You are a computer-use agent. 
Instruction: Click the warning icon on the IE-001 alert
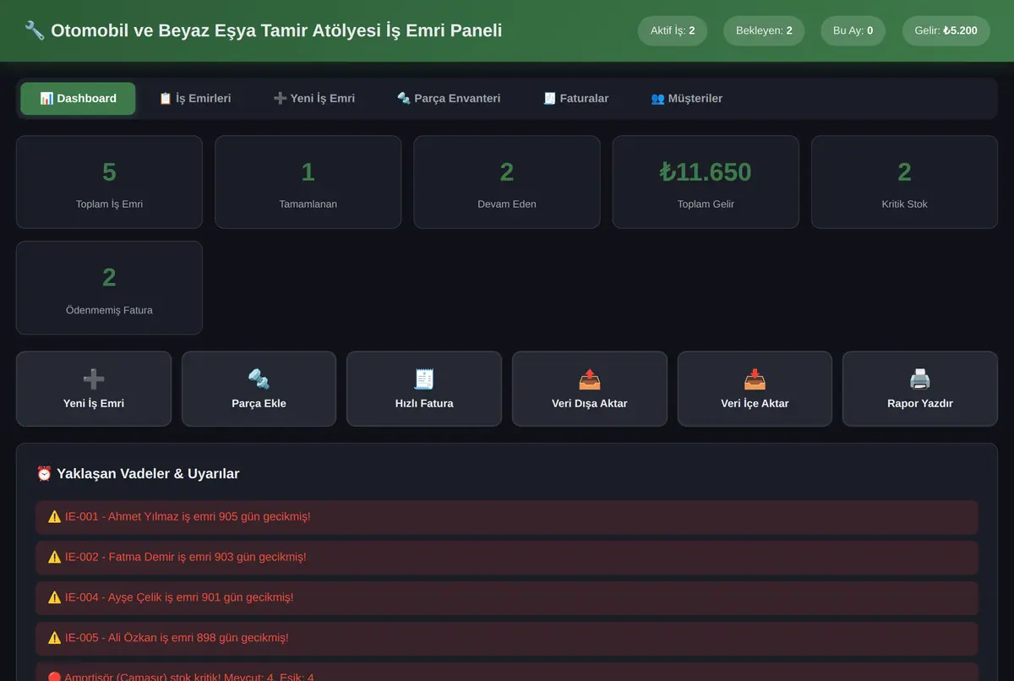click(55, 516)
